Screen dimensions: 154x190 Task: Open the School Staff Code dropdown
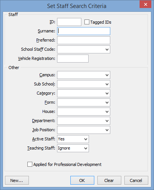[84, 49]
